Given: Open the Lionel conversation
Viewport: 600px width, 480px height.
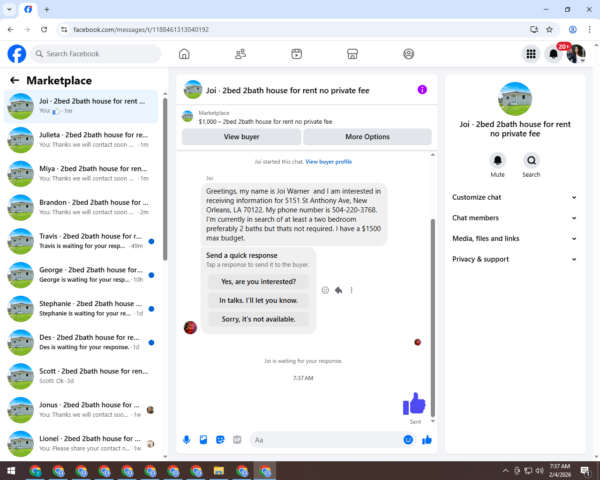Looking at the screenshot, I should pyautogui.click(x=81, y=444).
